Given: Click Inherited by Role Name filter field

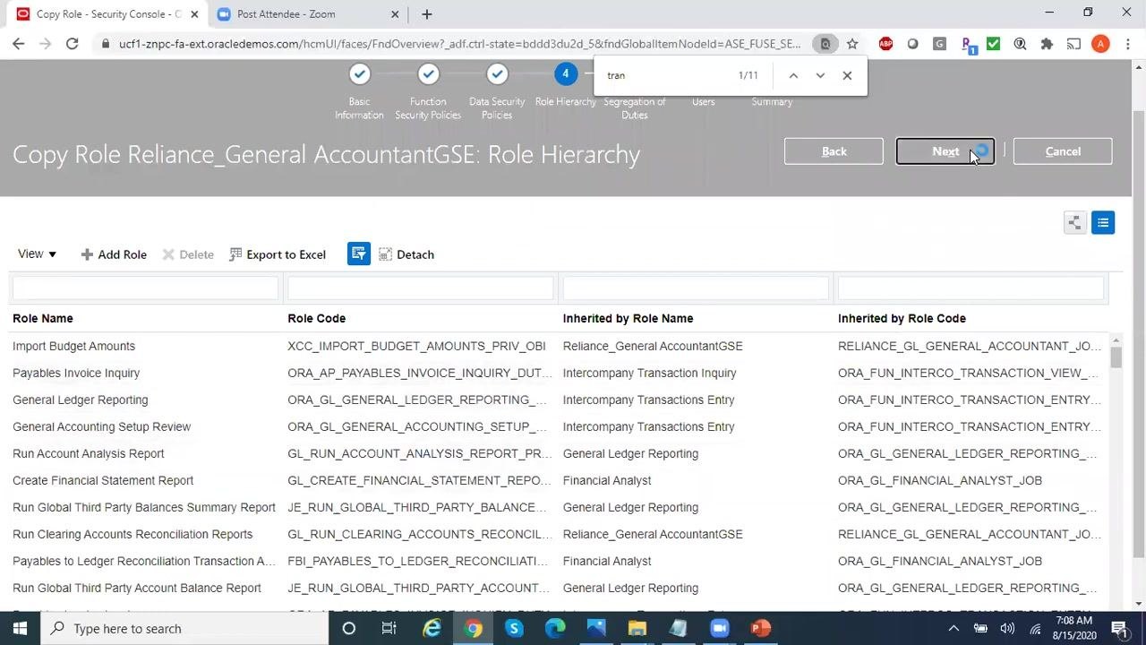Looking at the screenshot, I should click(695, 288).
